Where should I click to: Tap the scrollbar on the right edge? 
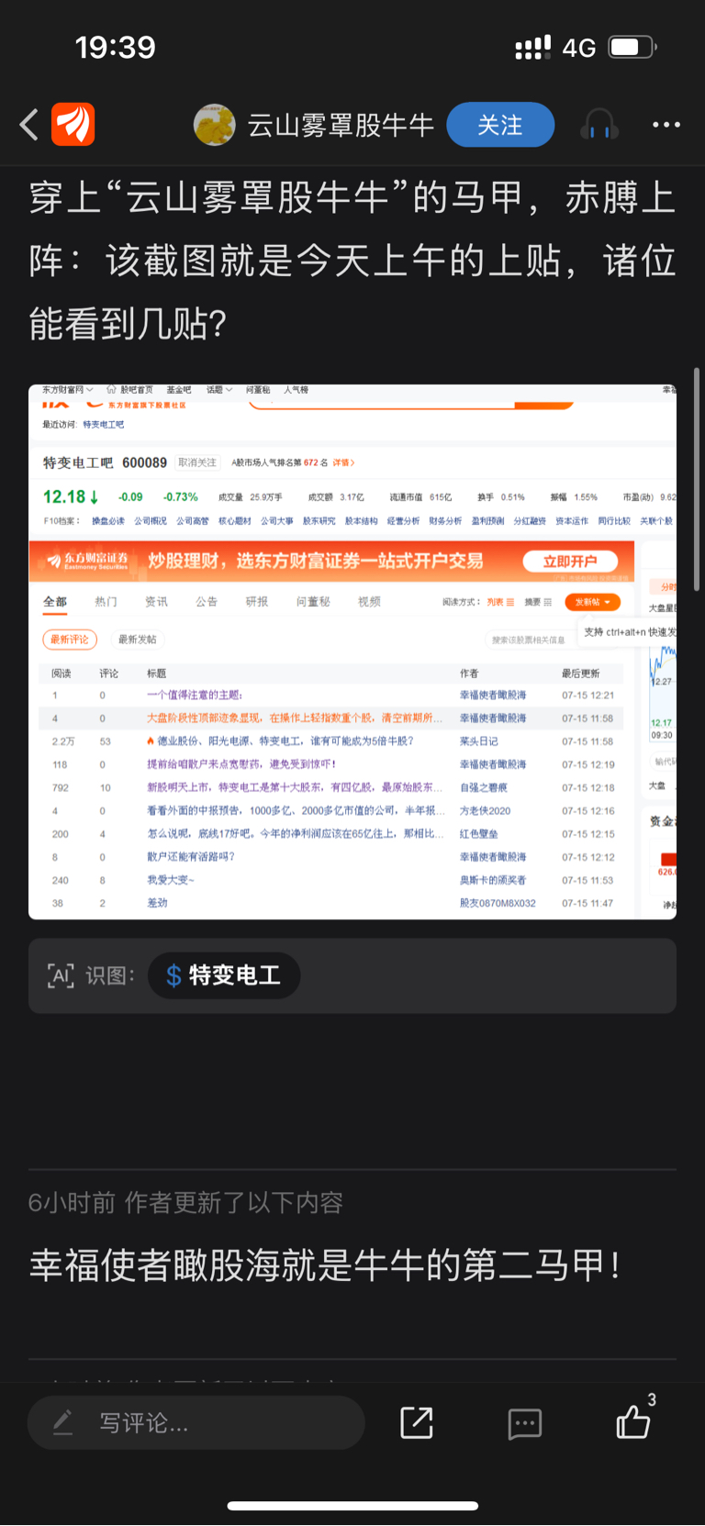[698, 477]
